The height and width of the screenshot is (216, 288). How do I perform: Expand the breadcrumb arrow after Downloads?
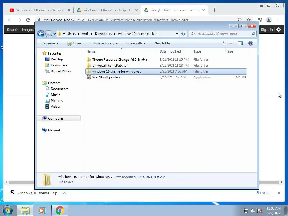click(115, 34)
